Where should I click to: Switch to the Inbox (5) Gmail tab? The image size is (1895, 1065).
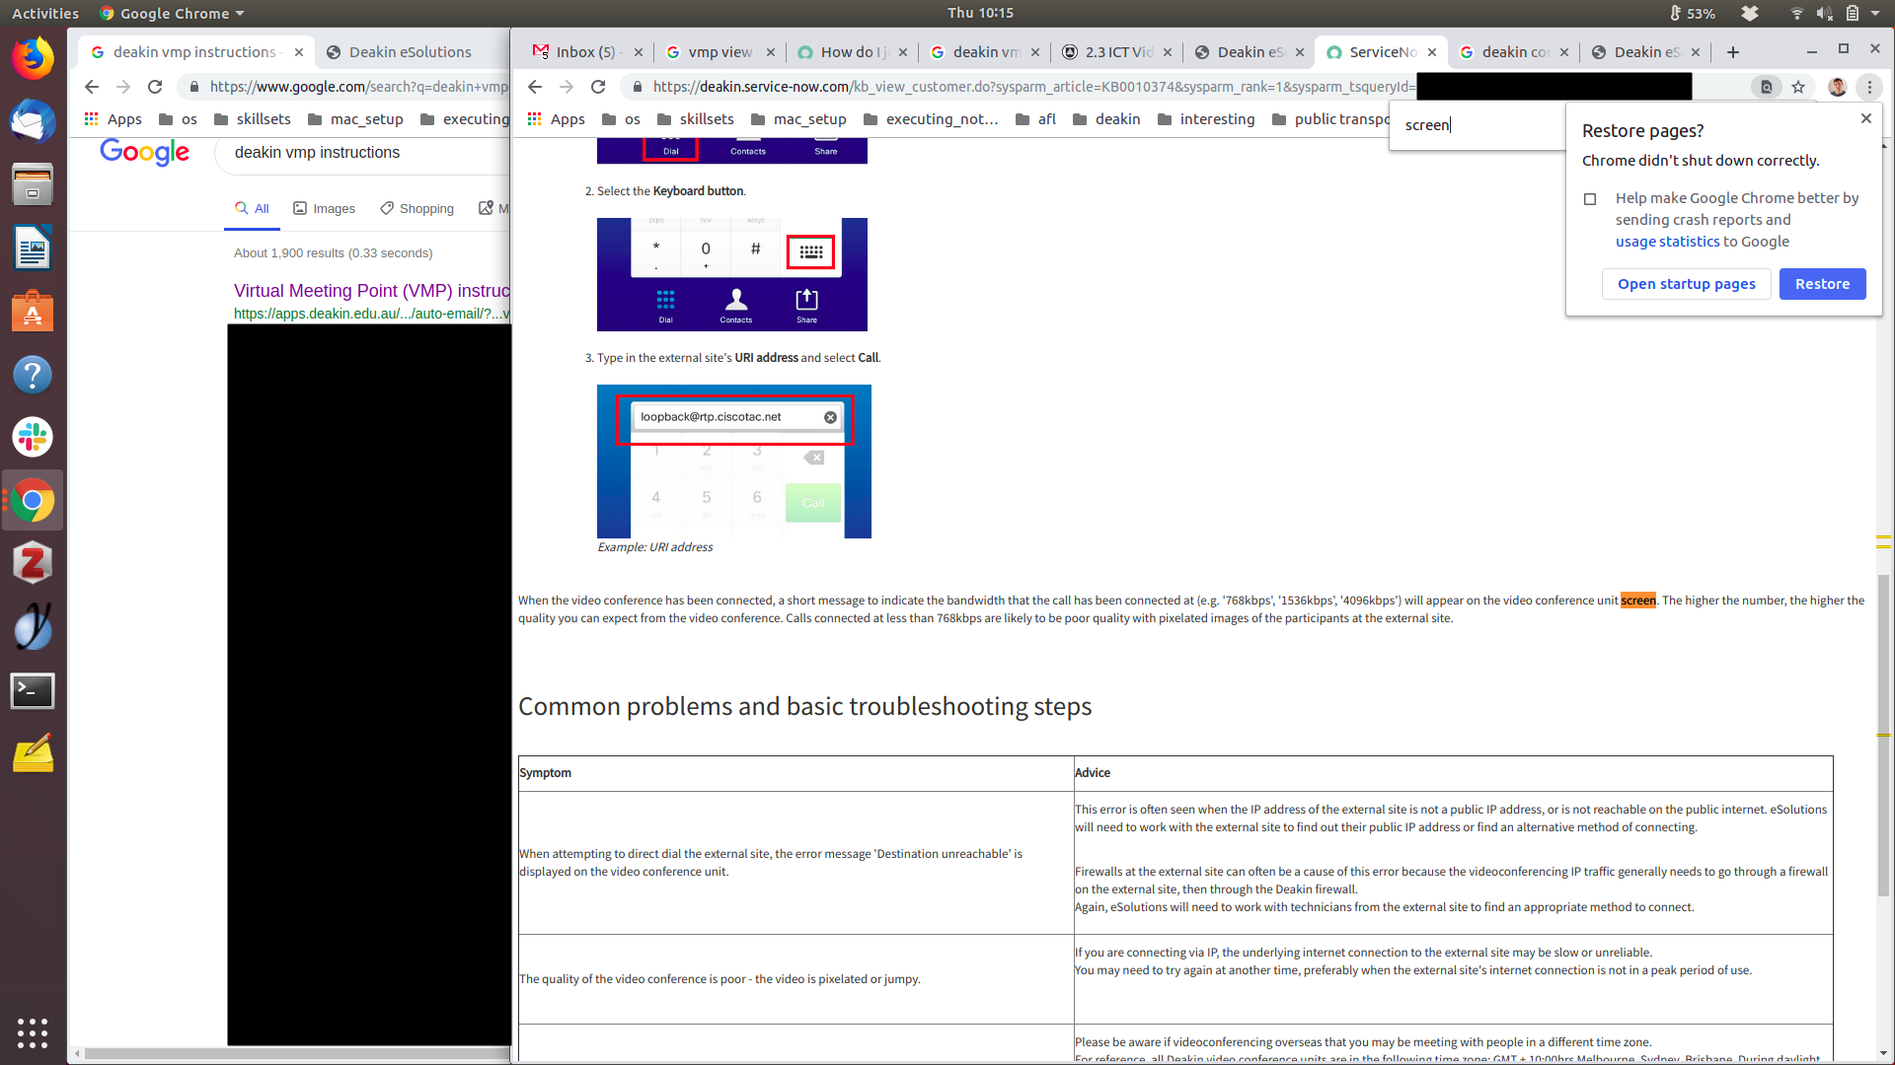tap(584, 52)
